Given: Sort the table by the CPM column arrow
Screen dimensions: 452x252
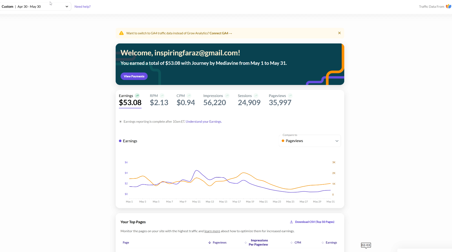Looking at the screenshot, I should (291, 242).
